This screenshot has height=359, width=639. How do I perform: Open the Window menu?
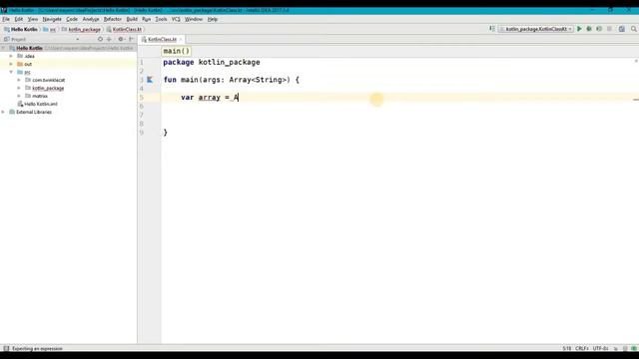click(x=194, y=19)
